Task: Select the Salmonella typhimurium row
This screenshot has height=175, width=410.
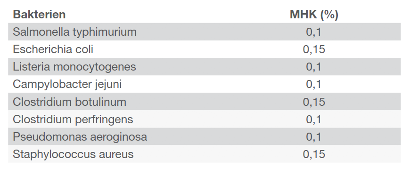Action: [x=204, y=32]
